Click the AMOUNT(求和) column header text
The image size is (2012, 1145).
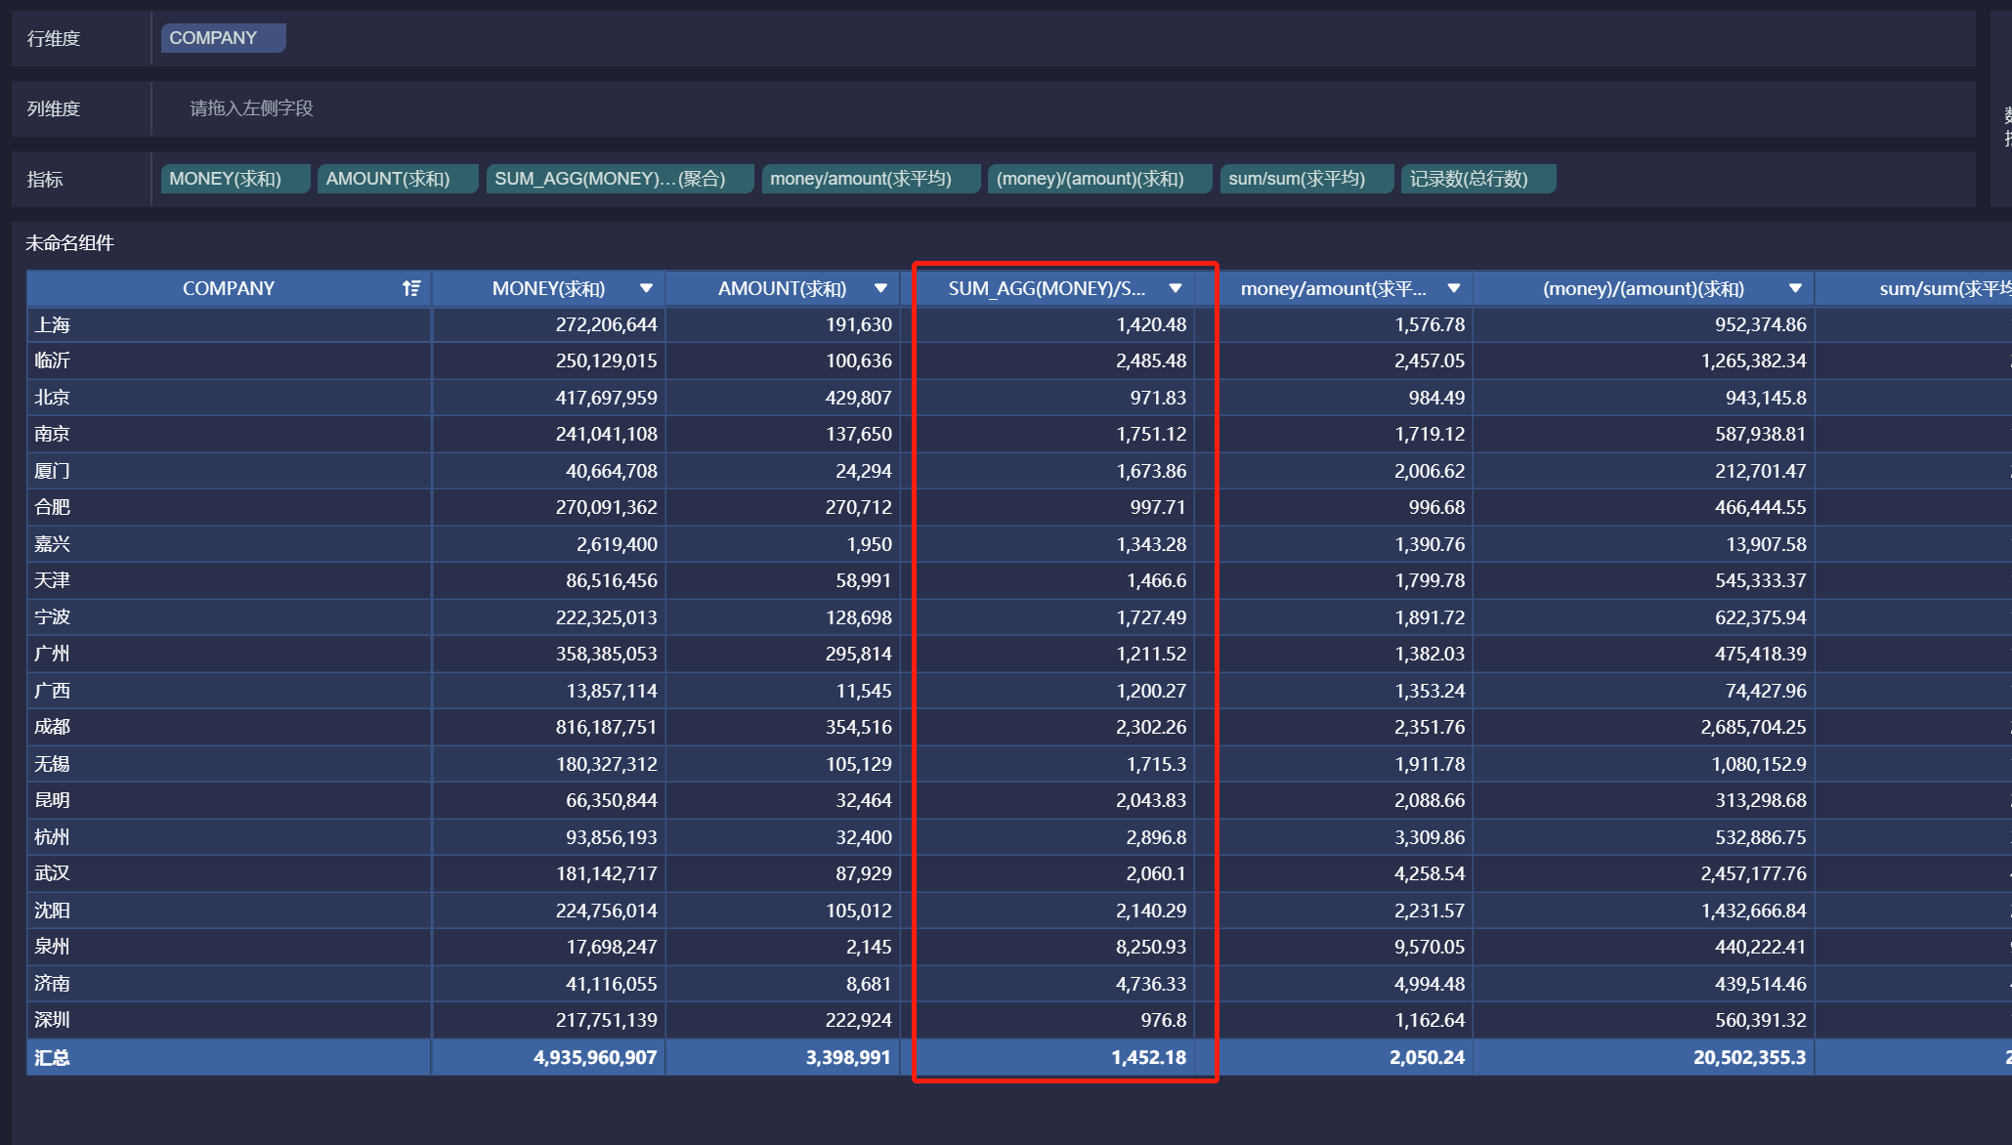click(x=782, y=288)
